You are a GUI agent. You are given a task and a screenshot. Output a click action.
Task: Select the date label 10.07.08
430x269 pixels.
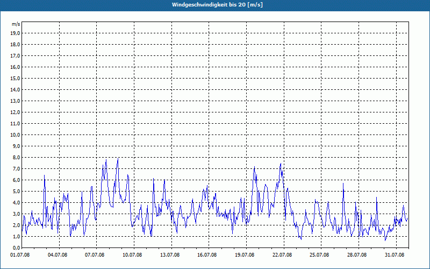(132, 255)
